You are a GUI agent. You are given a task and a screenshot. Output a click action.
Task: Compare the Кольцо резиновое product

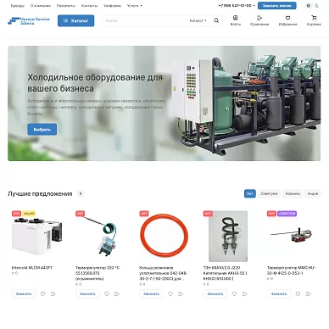coord(181,294)
